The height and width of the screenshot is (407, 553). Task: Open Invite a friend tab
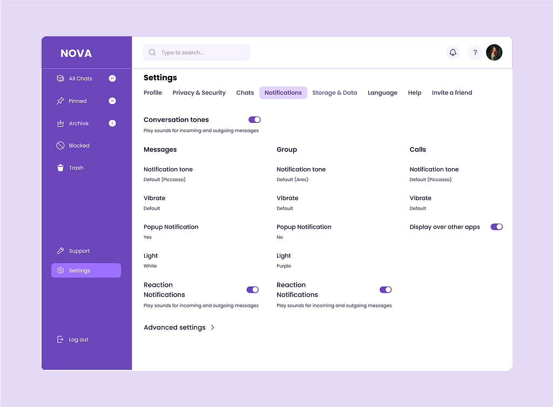[452, 93]
